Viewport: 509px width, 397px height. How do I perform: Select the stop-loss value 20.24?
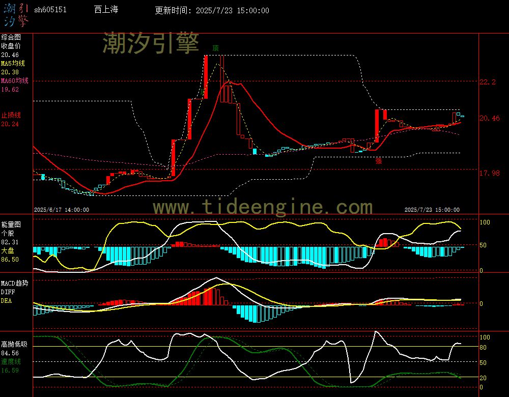point(10,124)
